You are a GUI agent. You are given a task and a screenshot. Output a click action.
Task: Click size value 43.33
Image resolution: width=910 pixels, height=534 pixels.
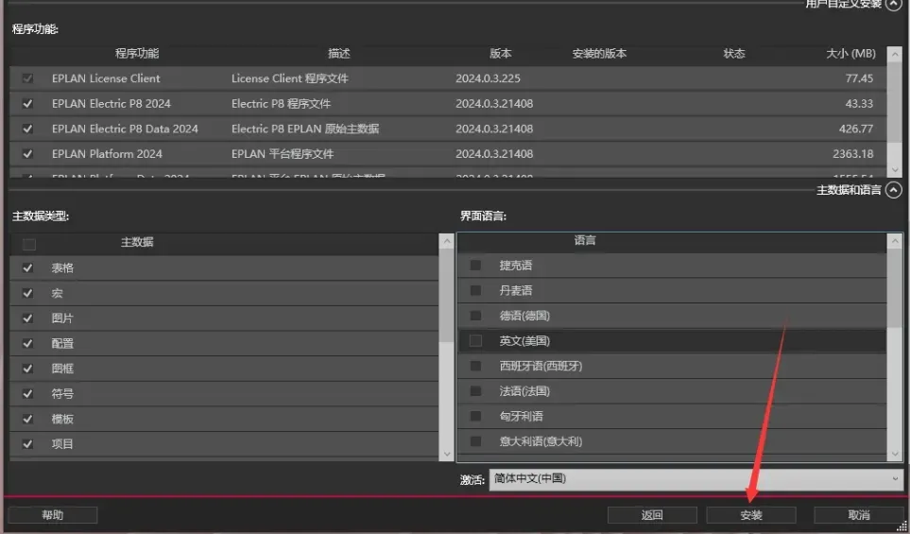pos(860,104)
